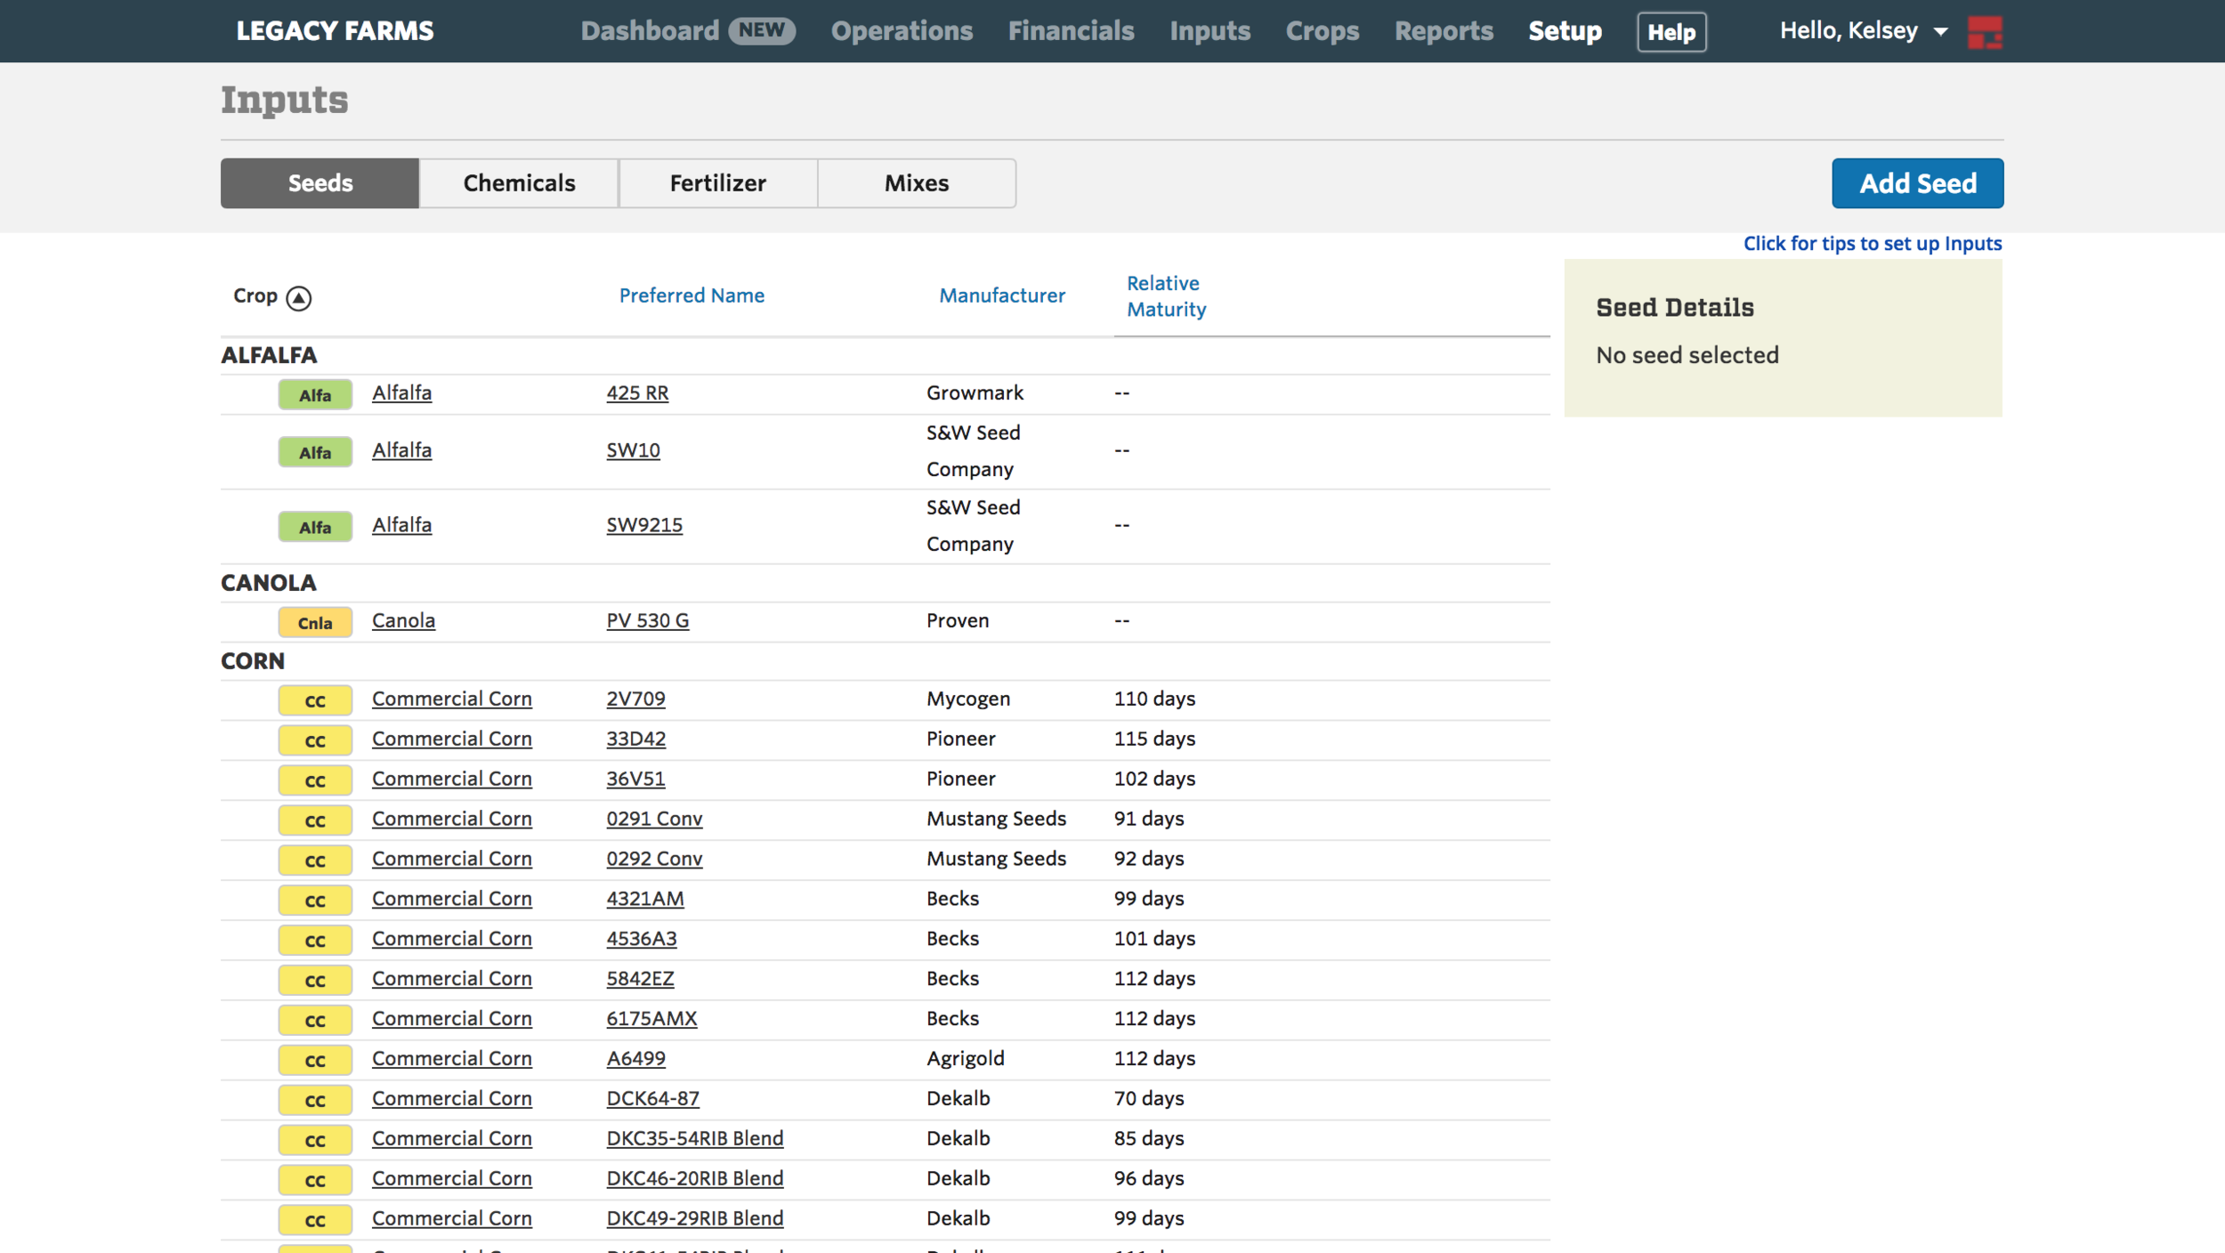Click the red logo icon beside Hello, Kelsey
2225x1253 pixels.
coord(1985,32)
